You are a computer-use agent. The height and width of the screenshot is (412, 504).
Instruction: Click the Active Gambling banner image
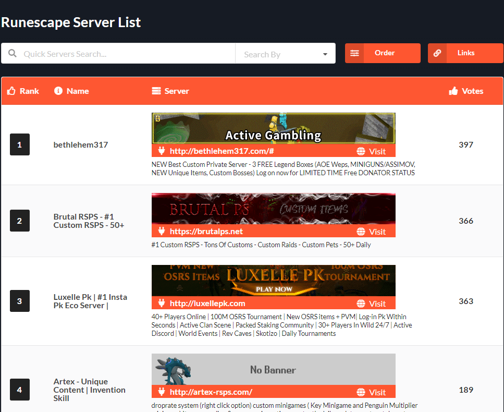(274, 128)
